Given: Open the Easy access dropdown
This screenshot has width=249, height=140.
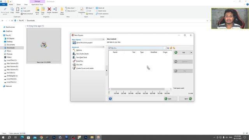Looking at the screenshot, I should tap(71, 11).
